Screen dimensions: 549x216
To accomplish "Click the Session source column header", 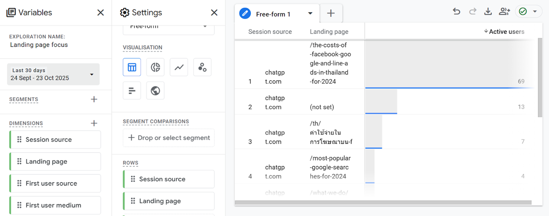I will tap(270, 31).
